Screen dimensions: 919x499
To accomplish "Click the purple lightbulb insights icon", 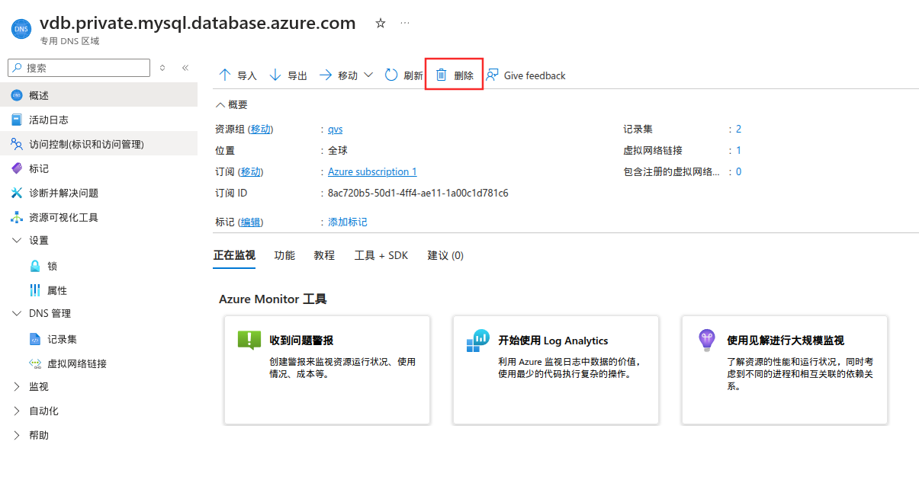I will (x=707, y=340).
